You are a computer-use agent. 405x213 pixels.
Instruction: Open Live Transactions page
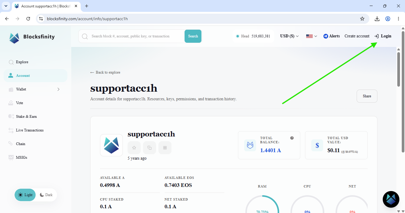pos(36,130)
